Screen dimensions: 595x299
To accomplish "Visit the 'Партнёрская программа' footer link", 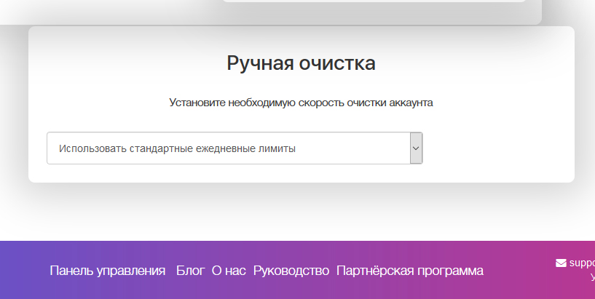I will pyautogui.click(x=409, y=271).
